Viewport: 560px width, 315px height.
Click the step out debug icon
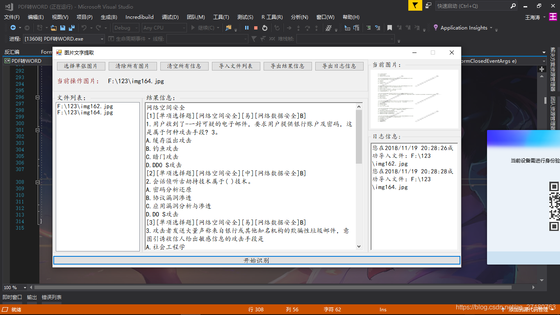click(x=316, y=28)
